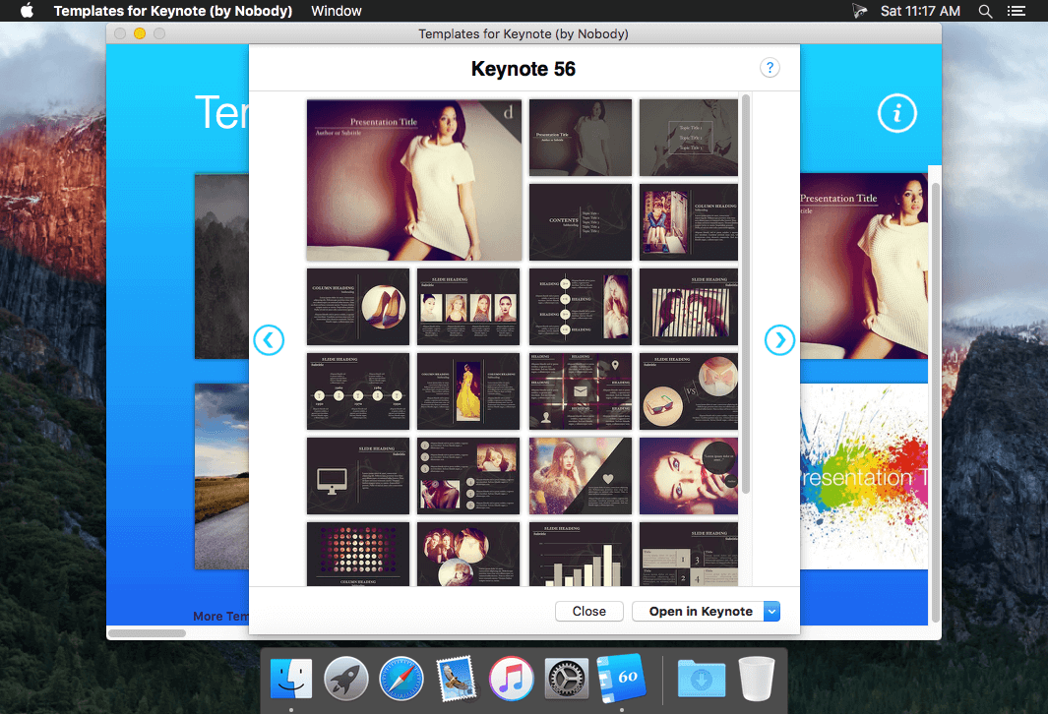Image resolution: width=1048 pixels, height=714 pixels.
Task: Select the bar chart slide thumbnail
Action: pos(581,555)
